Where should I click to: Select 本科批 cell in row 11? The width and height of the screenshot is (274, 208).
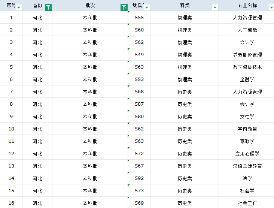coord(90,141)
